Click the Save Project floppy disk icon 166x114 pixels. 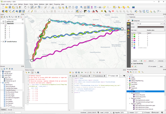10,7
